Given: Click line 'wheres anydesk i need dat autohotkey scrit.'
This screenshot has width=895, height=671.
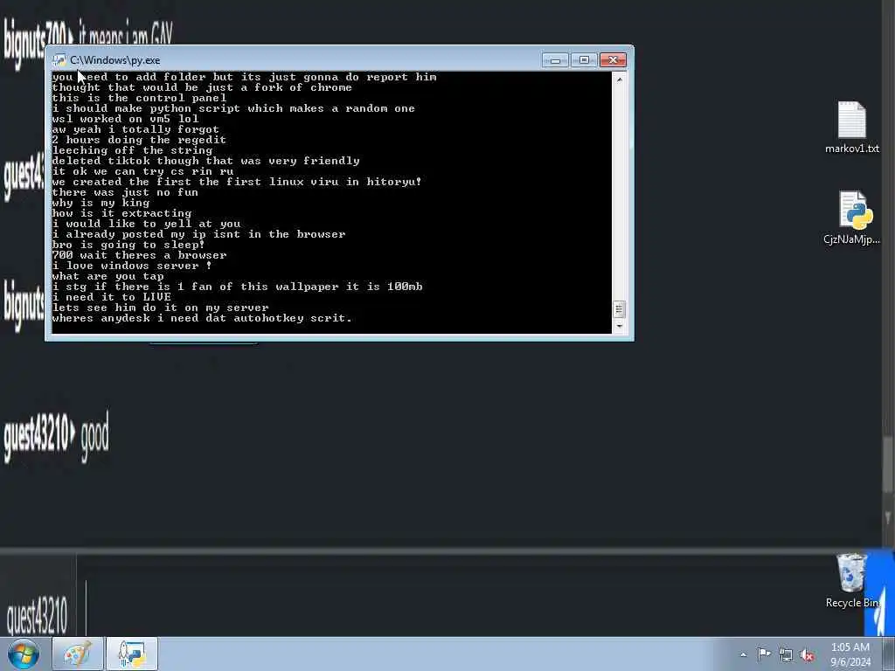Looking at the screenshot, I should (202, 318).
